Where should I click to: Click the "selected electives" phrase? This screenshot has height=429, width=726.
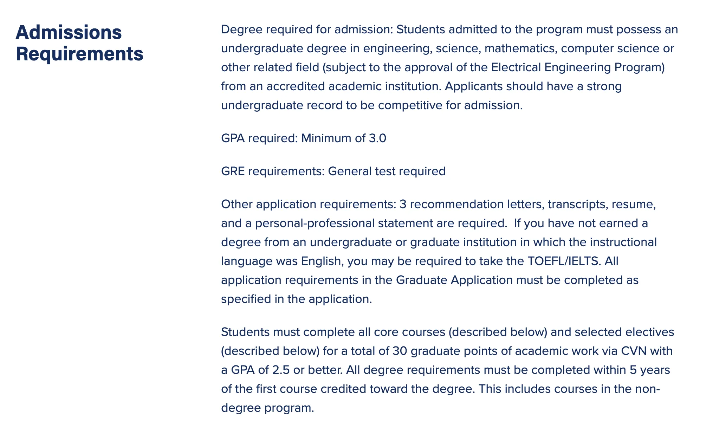point(612,332)
